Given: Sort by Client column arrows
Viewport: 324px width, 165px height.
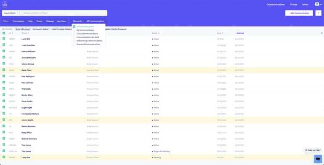Looking at the screenshot, I should pyautogui.click(x=28, y=33).
